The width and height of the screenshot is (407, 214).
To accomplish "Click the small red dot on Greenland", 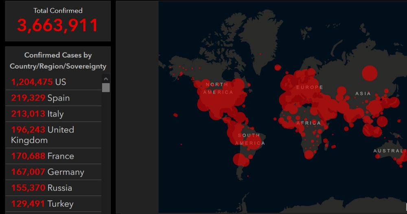I will point(260,54).
